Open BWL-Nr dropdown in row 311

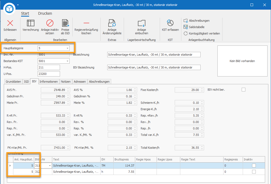click(50, 166)
